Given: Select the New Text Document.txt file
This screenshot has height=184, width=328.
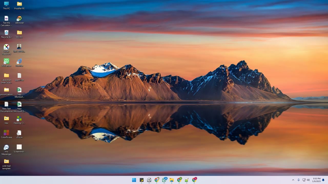Looking at the screenshot, I should click(6, 107).
